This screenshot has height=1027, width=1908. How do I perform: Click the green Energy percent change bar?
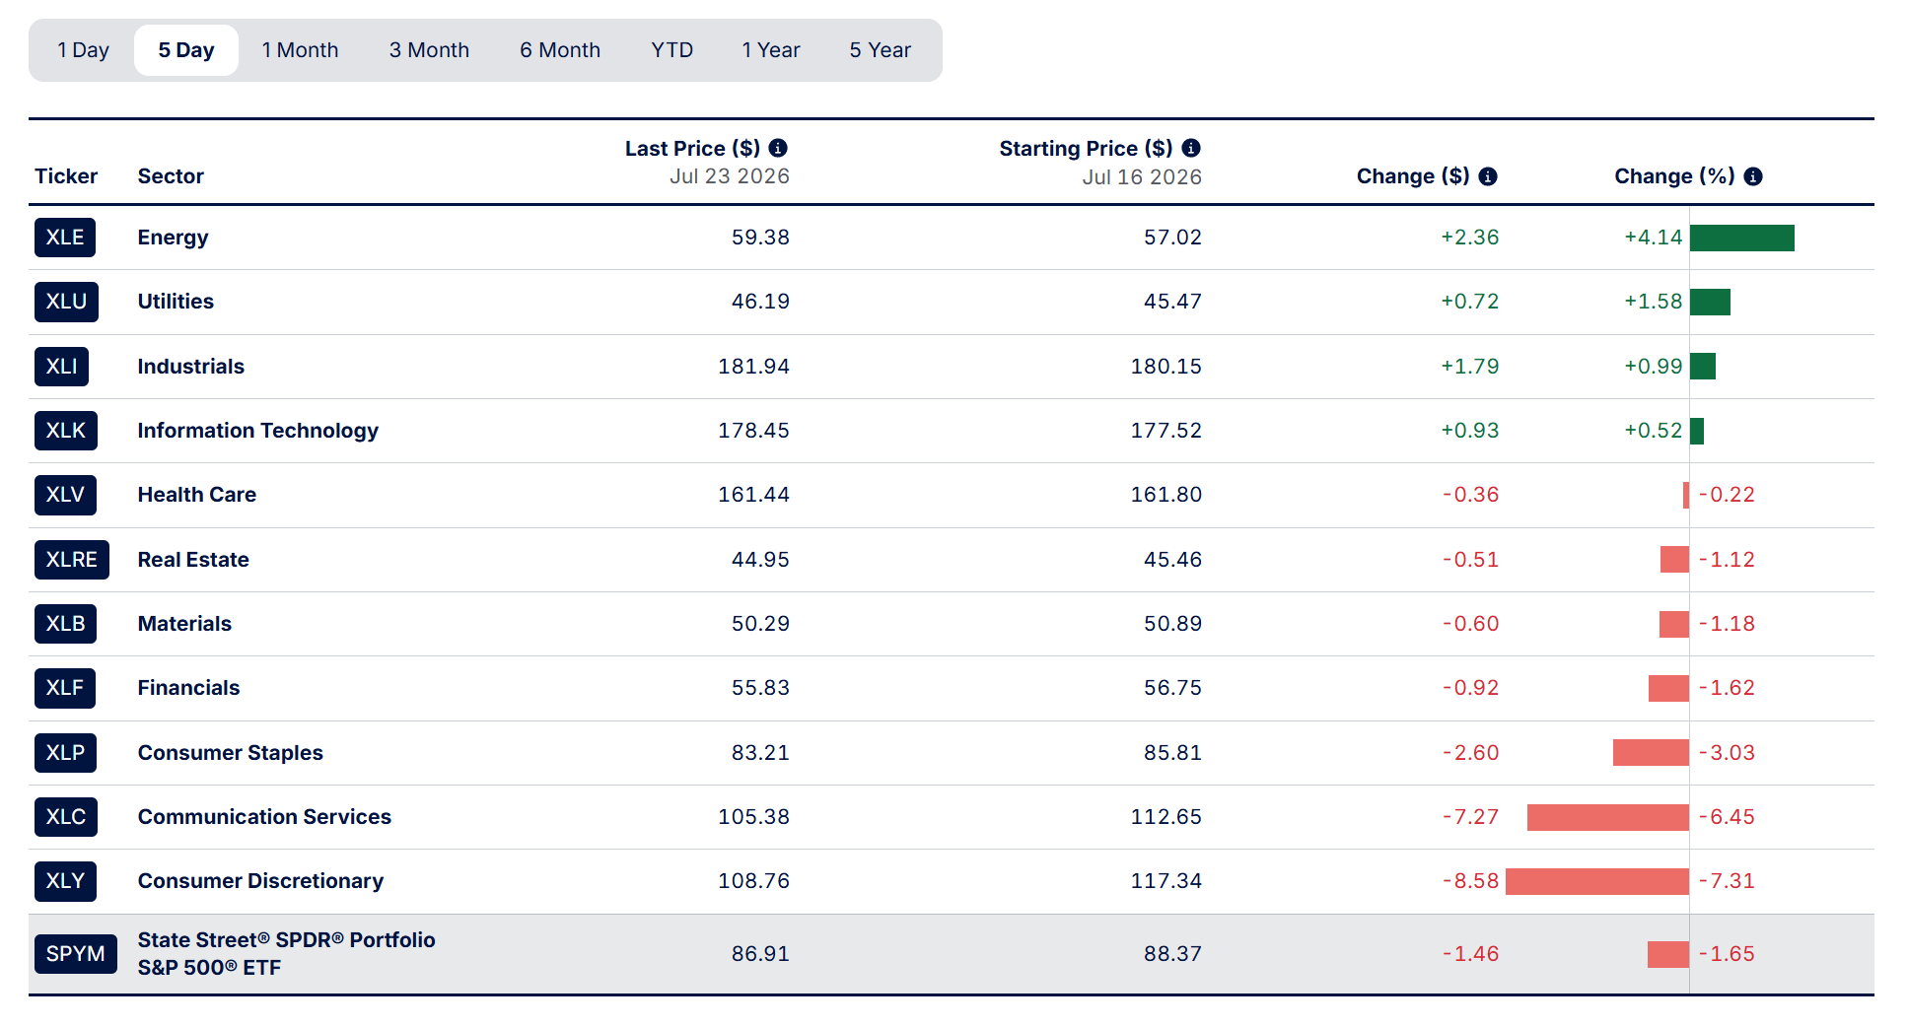[1742, 238]
